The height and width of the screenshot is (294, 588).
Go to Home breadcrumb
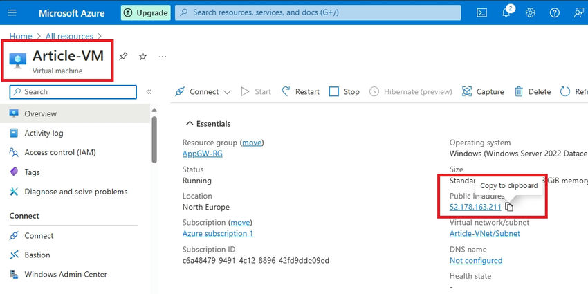tap(21, 37)
